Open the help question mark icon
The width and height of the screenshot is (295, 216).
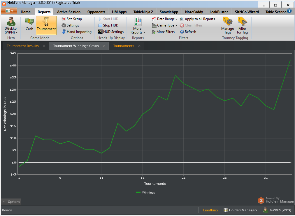tap(289, 11)
